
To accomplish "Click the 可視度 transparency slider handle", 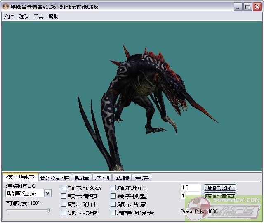I will point(49,211).
